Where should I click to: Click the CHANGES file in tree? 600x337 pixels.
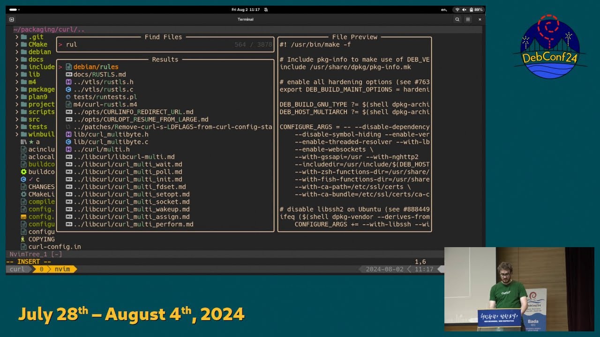coord(41,187)
